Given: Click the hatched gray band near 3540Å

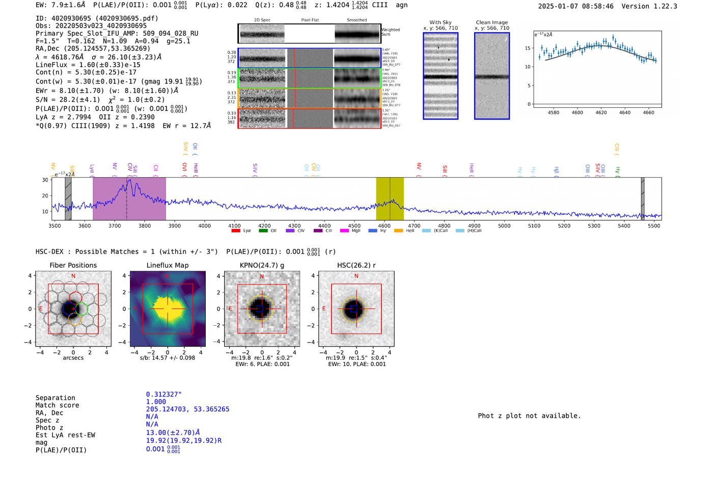Looking at the screenshot, I should 68,198.
